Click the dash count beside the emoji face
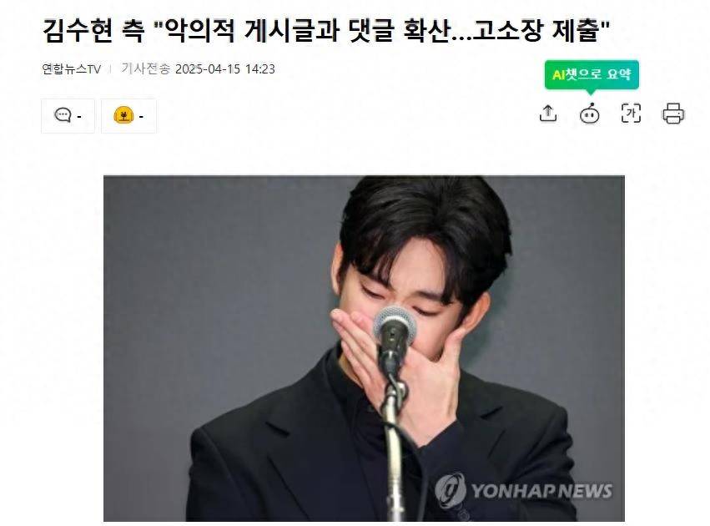The image size is (710, 526). click(x=141, y=117)
